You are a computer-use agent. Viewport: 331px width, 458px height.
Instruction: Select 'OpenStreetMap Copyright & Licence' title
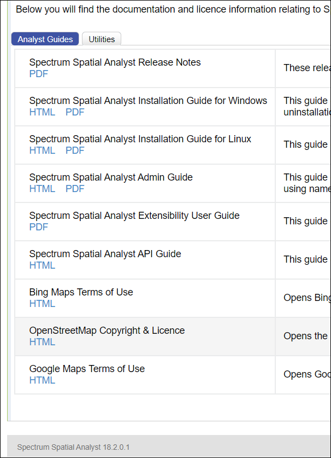107,331
